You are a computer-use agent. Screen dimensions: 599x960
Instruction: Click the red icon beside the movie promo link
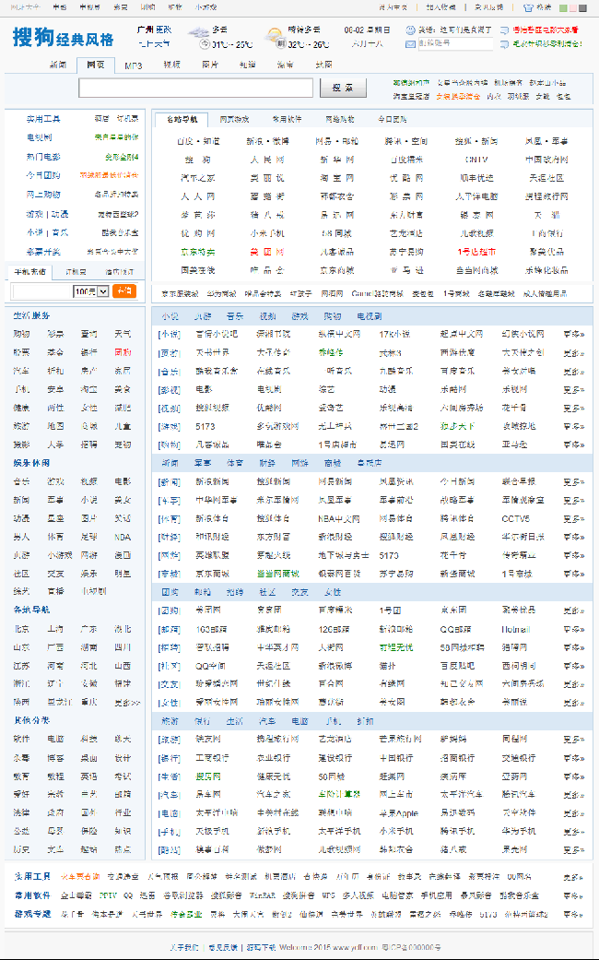tap(504, 30)
